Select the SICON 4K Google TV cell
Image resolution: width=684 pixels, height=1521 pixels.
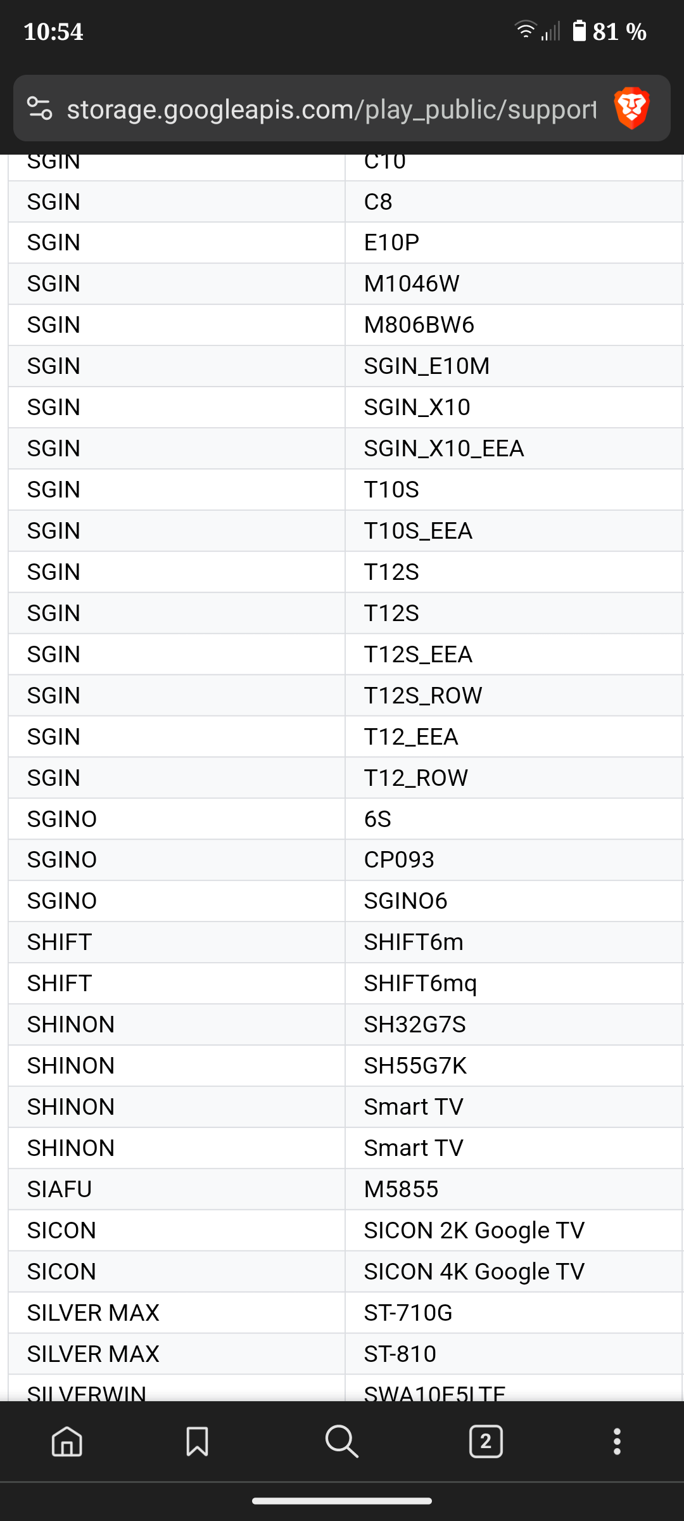click(x=474, y=1271)
